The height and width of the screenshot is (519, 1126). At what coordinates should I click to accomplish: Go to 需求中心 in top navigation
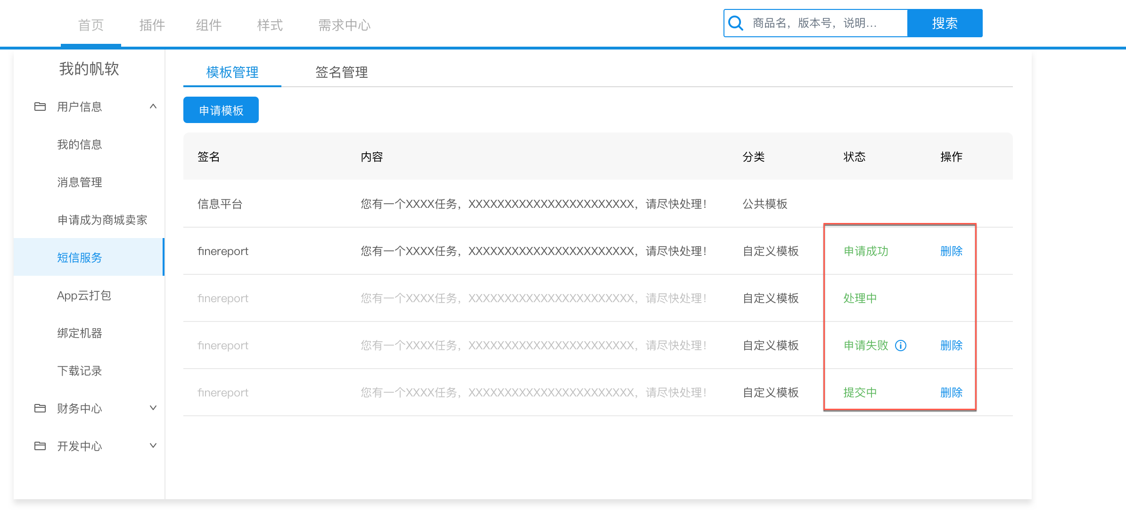pos(344,25)
